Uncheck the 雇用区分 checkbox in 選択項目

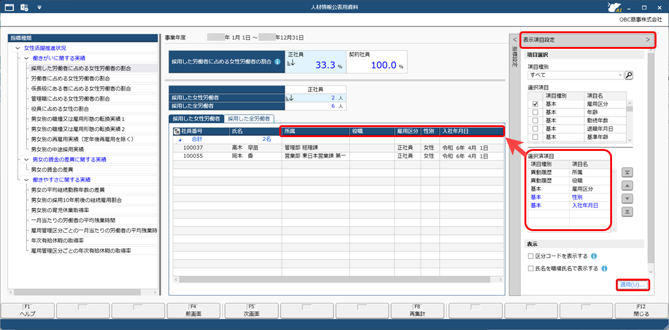[535, 104]
